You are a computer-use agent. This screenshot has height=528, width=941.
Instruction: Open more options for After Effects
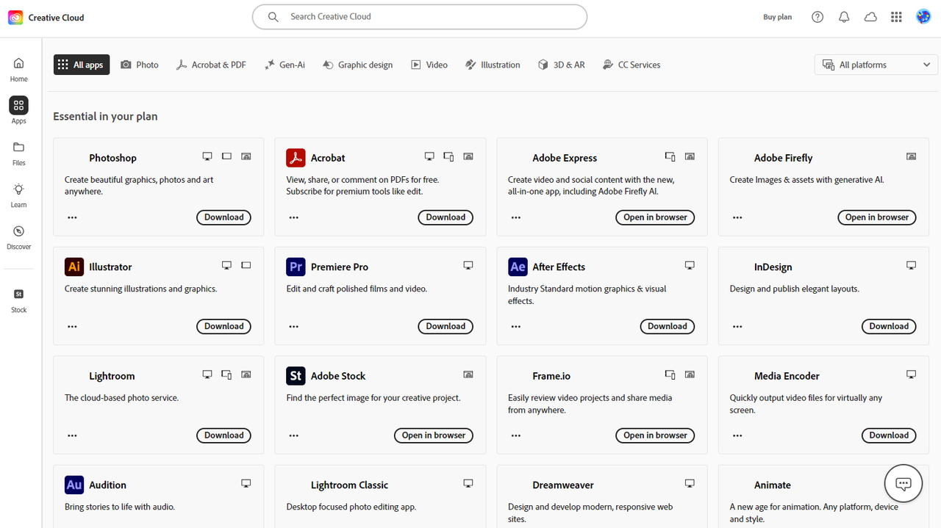(x=516, y=326)
